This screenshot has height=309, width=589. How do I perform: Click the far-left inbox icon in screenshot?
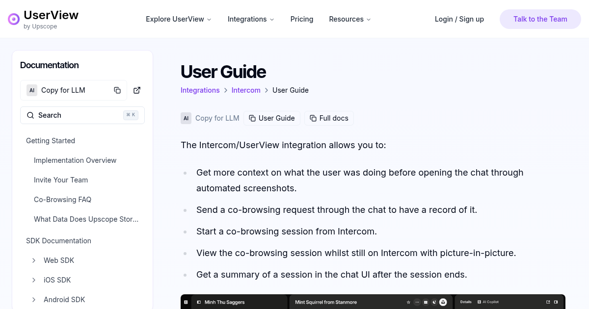pyautogui.click(x=186, y=302)
